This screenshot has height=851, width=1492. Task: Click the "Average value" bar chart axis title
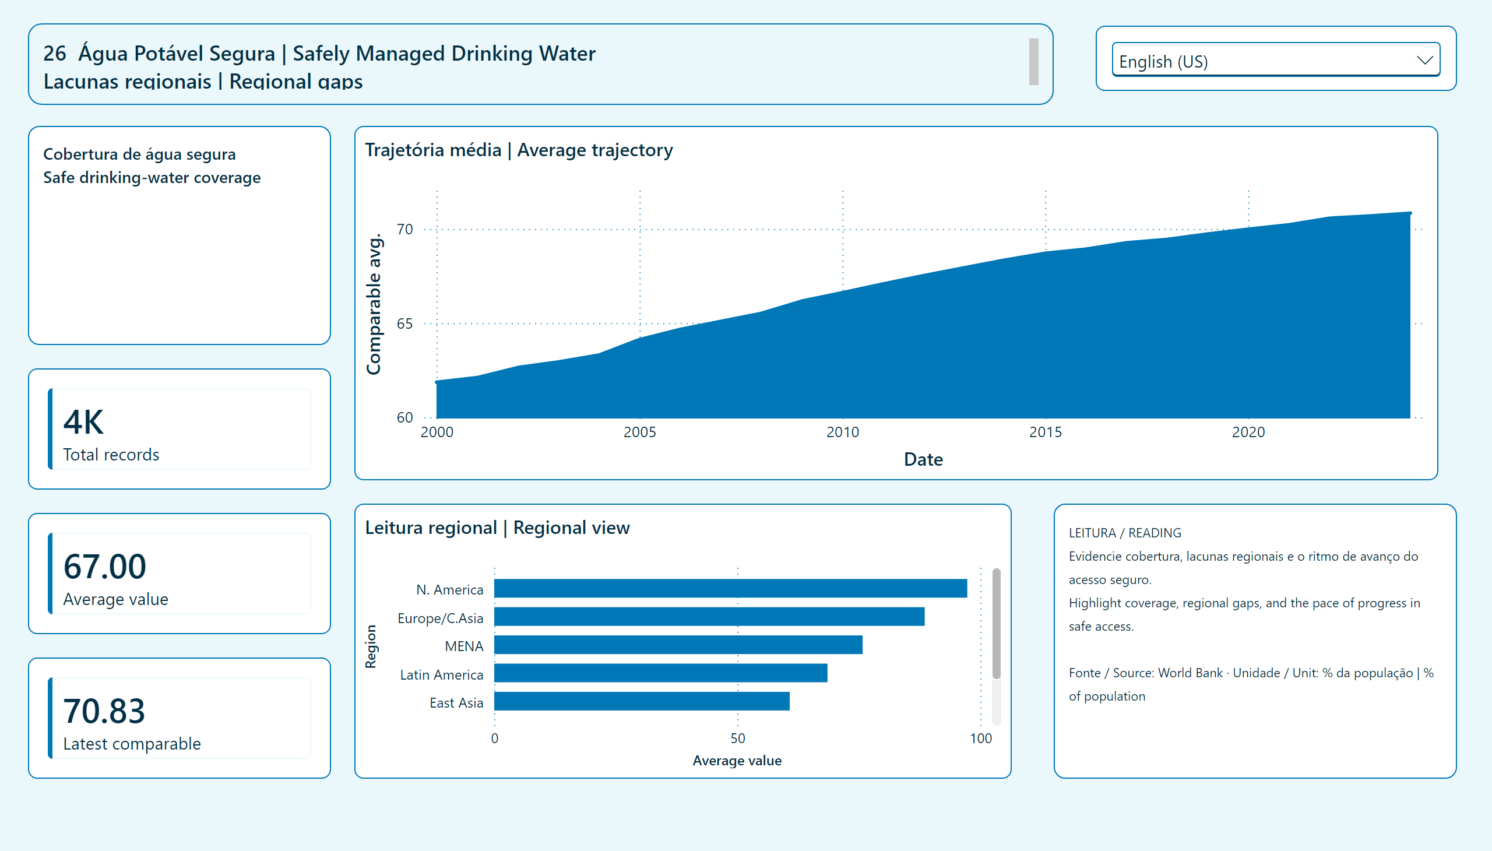coord(737,761)
